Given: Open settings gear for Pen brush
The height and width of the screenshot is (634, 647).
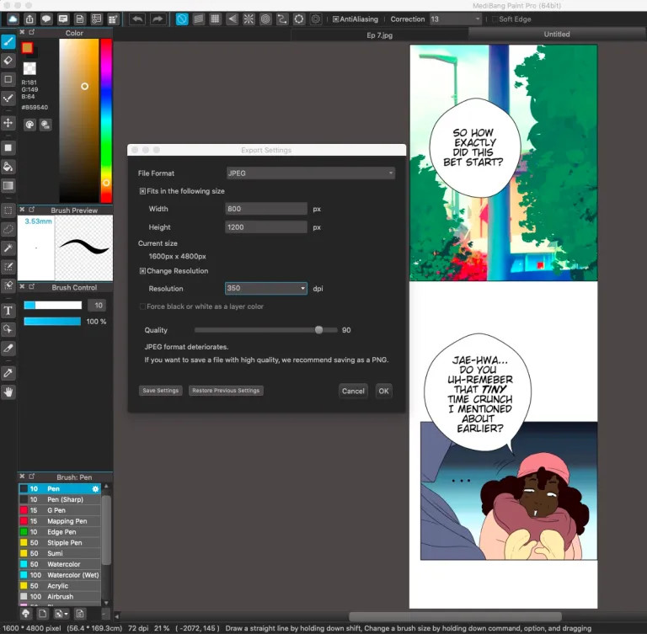Looking at the screenshot, I should [x=95, y=488].
